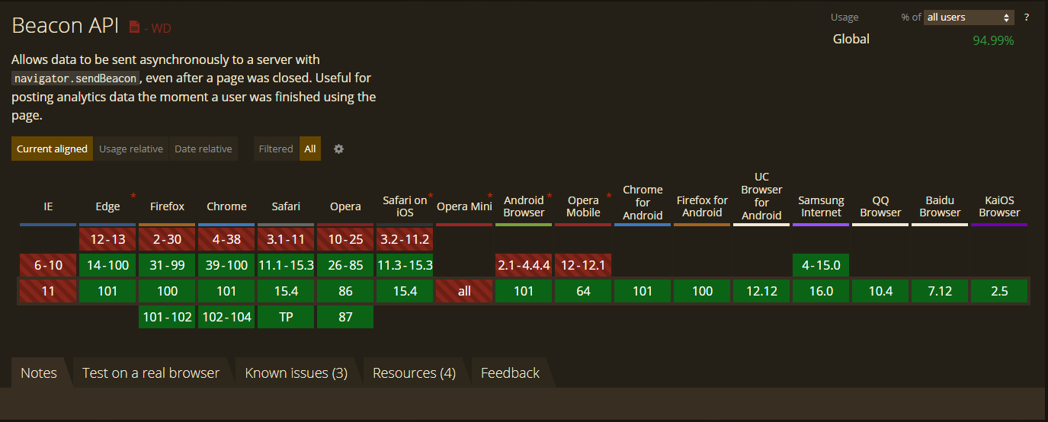Image resolution: width=1048 pixels, height=422 pixels.
Task: Click the QQ Browser header
Action: [880, 206]
